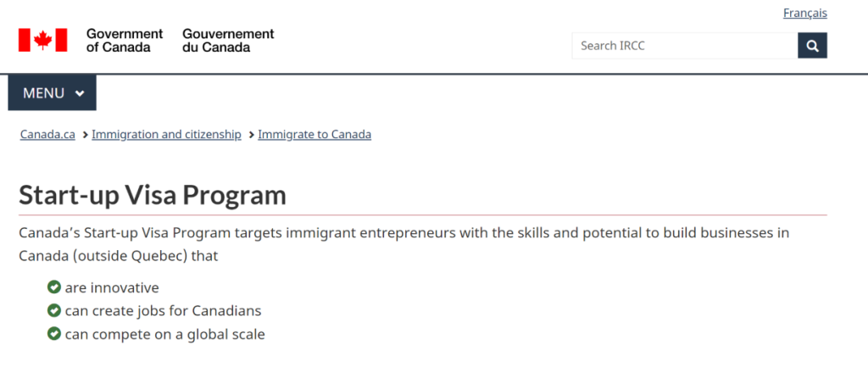Click the breadcrumb arrow before 'Immigration and citizenship'
Screen dimensions: 868x367
(x=86, y=135)
